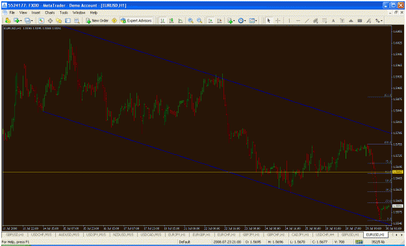Switch to the EURGBP,H1 chart tab
This screenshot has width=406, height=246.
(x=201, y=234)
